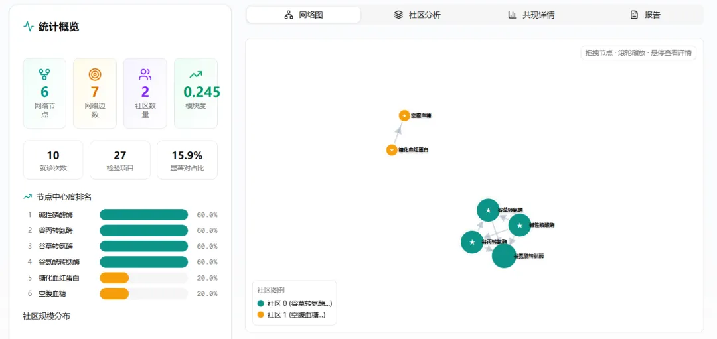Click the 社区 0 legend color dot

[x=260, y=303]
